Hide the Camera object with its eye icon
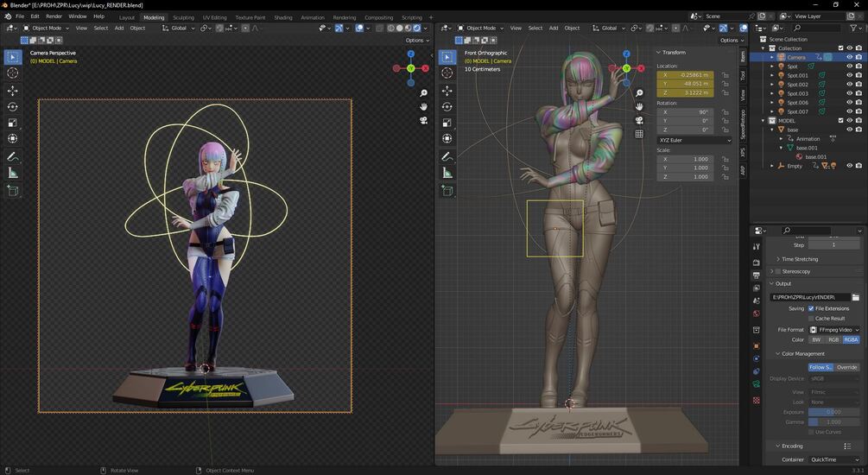 [x=849, y=57]
